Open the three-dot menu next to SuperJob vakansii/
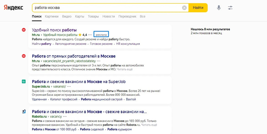Screen dimensions: 267x134 pos(69,86)
